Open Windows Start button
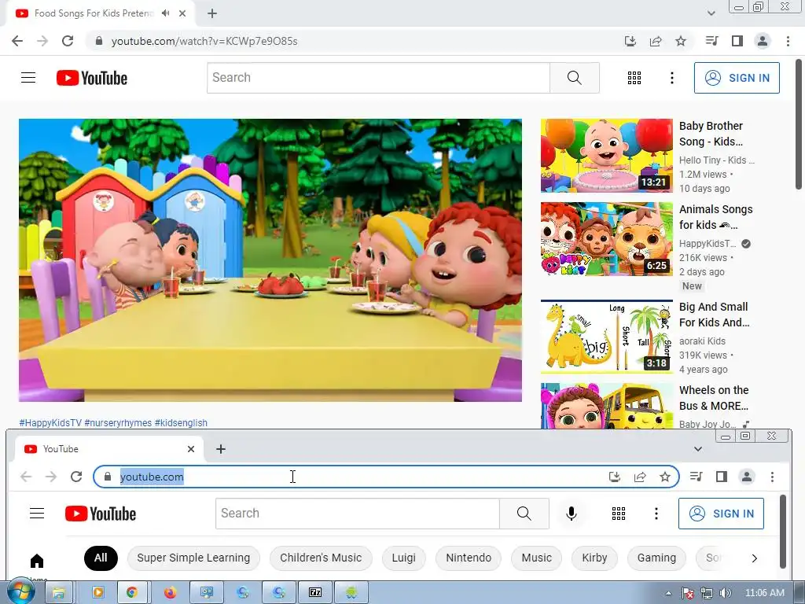The height and width of the screenshot is (604, 805). click(x=21, y=592)
